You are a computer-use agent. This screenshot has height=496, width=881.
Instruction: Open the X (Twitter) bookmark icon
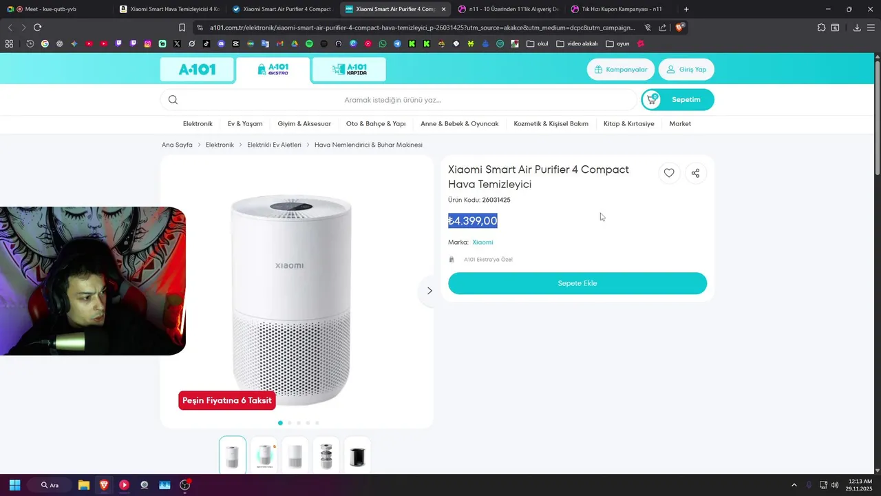click(x=177, y=43)
